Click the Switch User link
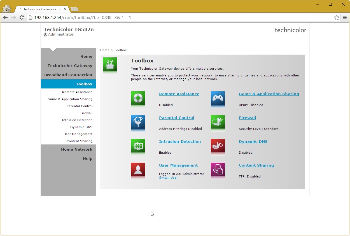Viewport: 350px width, 236px height. click(168, 177)
